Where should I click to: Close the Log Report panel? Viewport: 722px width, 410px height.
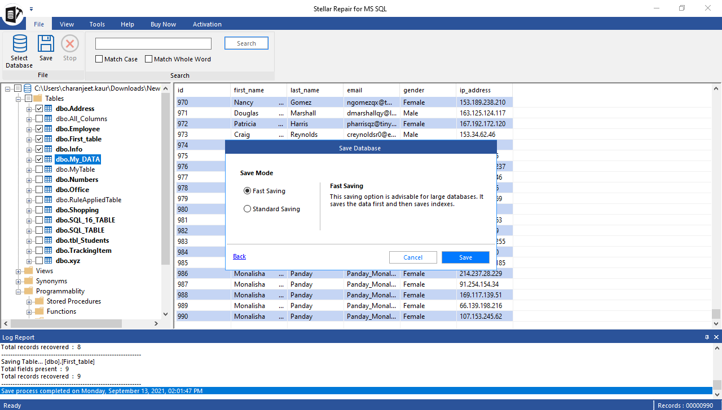(x=717, y=337)
